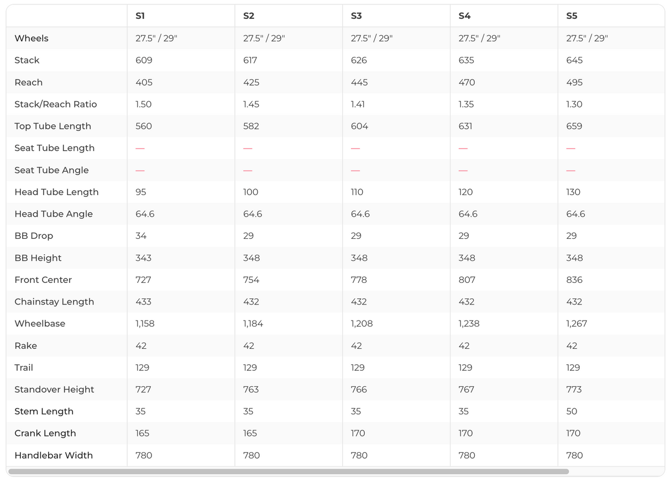Screen dimensions: 671x483
Task: Click the S1 Wheelbase value 1,158
Action: click(x=145, y=324)
